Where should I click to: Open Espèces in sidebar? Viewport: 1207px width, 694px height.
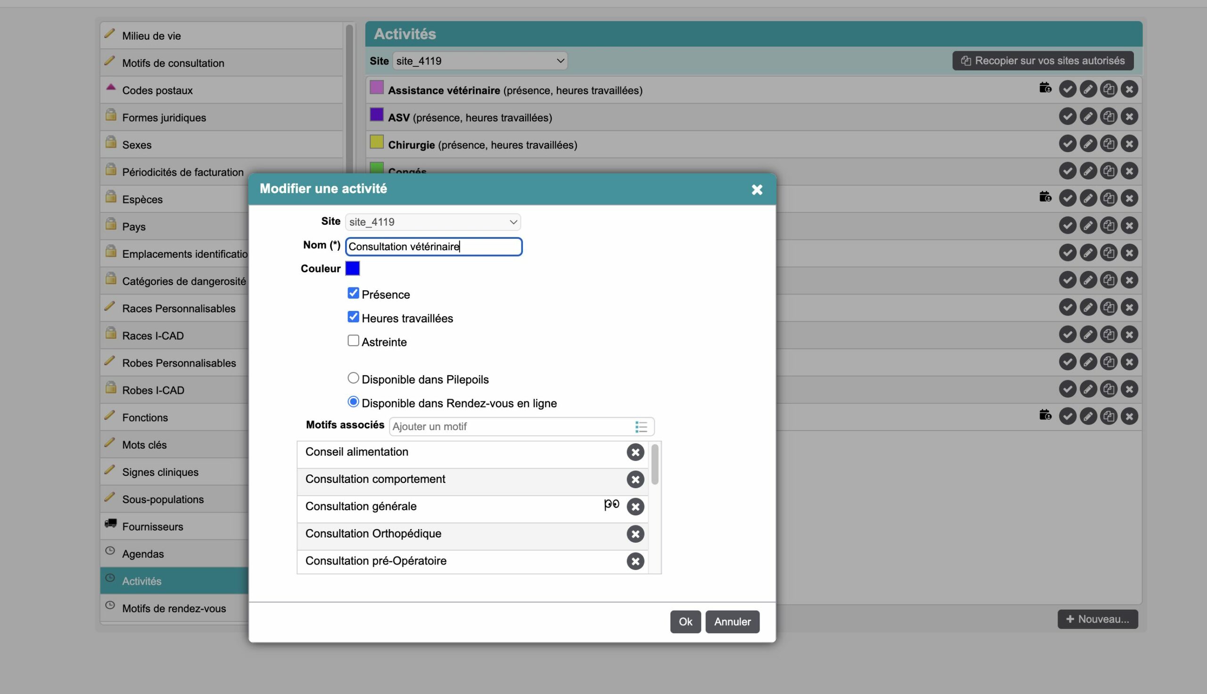(174, 199)
